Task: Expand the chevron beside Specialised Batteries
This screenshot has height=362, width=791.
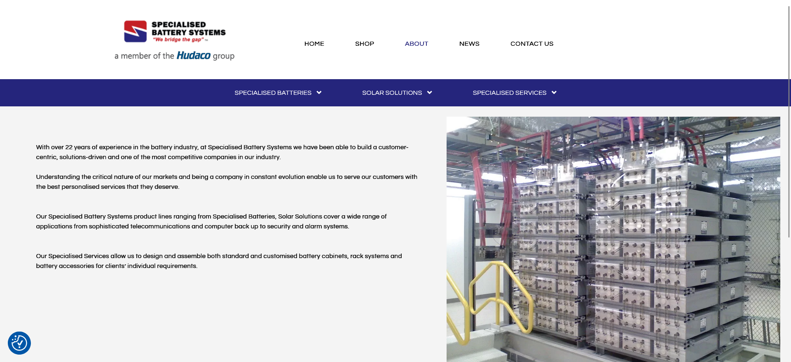Action: (x=319, y=93)
